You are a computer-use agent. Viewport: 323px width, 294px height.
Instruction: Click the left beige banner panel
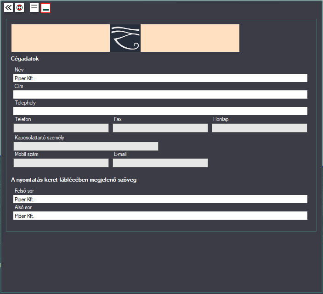coord(61,38)
